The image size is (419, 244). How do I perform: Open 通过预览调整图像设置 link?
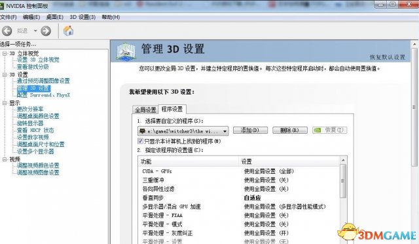pos(43,81)
